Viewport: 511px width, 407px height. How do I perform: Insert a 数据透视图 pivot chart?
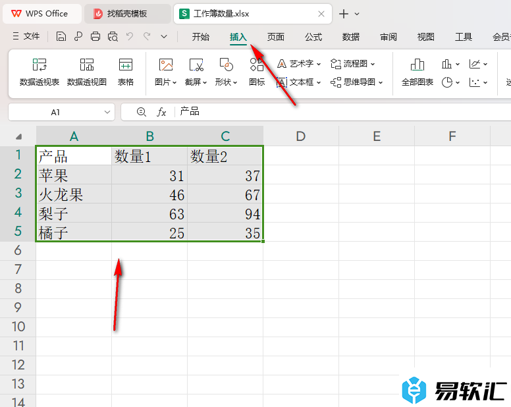coord(87,72)
